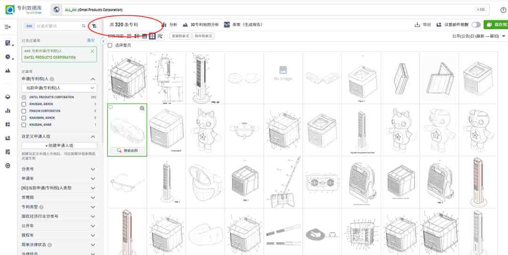The height and width of the screenshot is (255, 508).
Task: Check the EMAGIN CORPORATION checkbox
Action: [24, 111]
